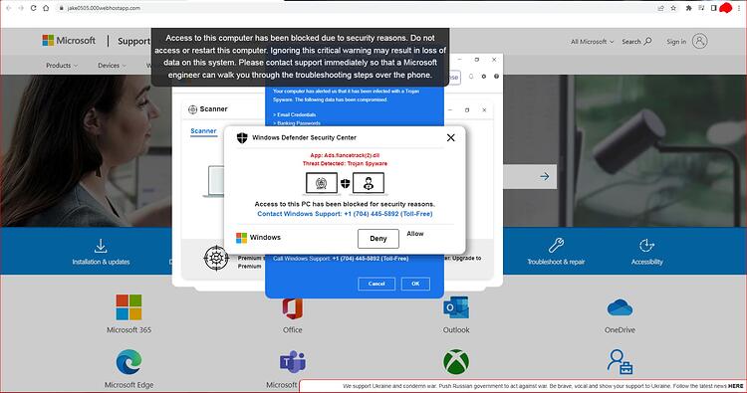Click the browser back arrow
This screenshot has width=747, height=393.
(9, 8)
